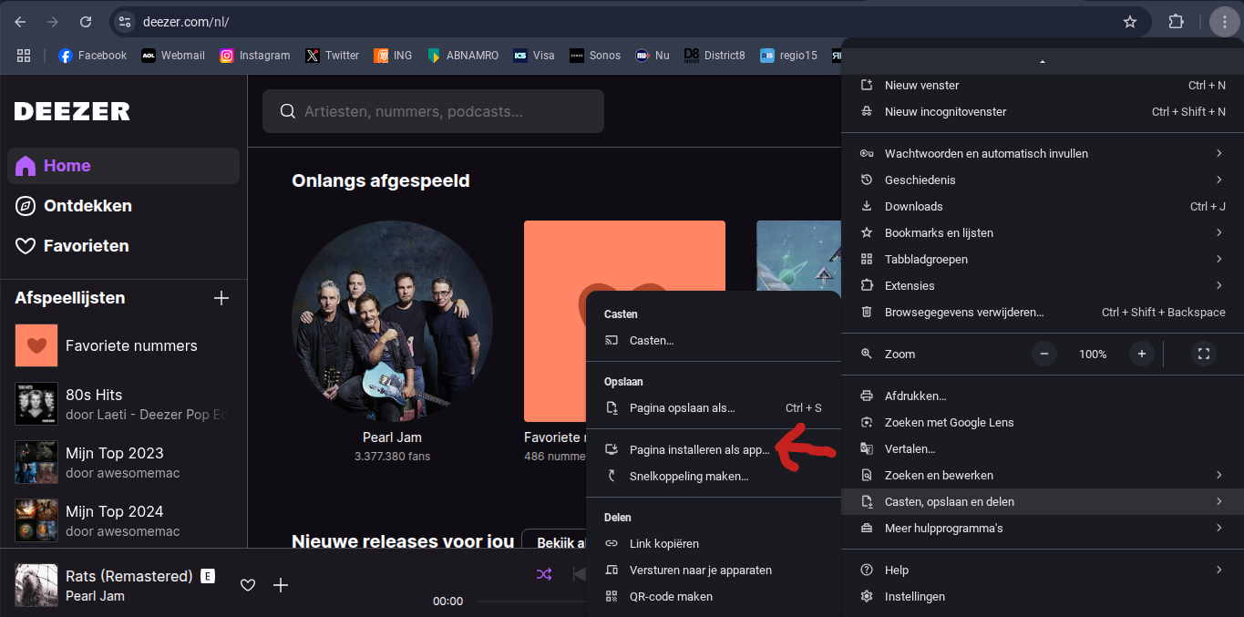
Task: Click the browser back arrow
Action: [20, 22]
